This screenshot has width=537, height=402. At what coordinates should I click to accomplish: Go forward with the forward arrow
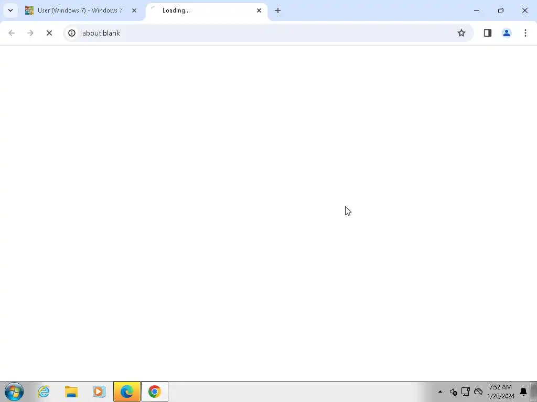[x=30, y=33]
